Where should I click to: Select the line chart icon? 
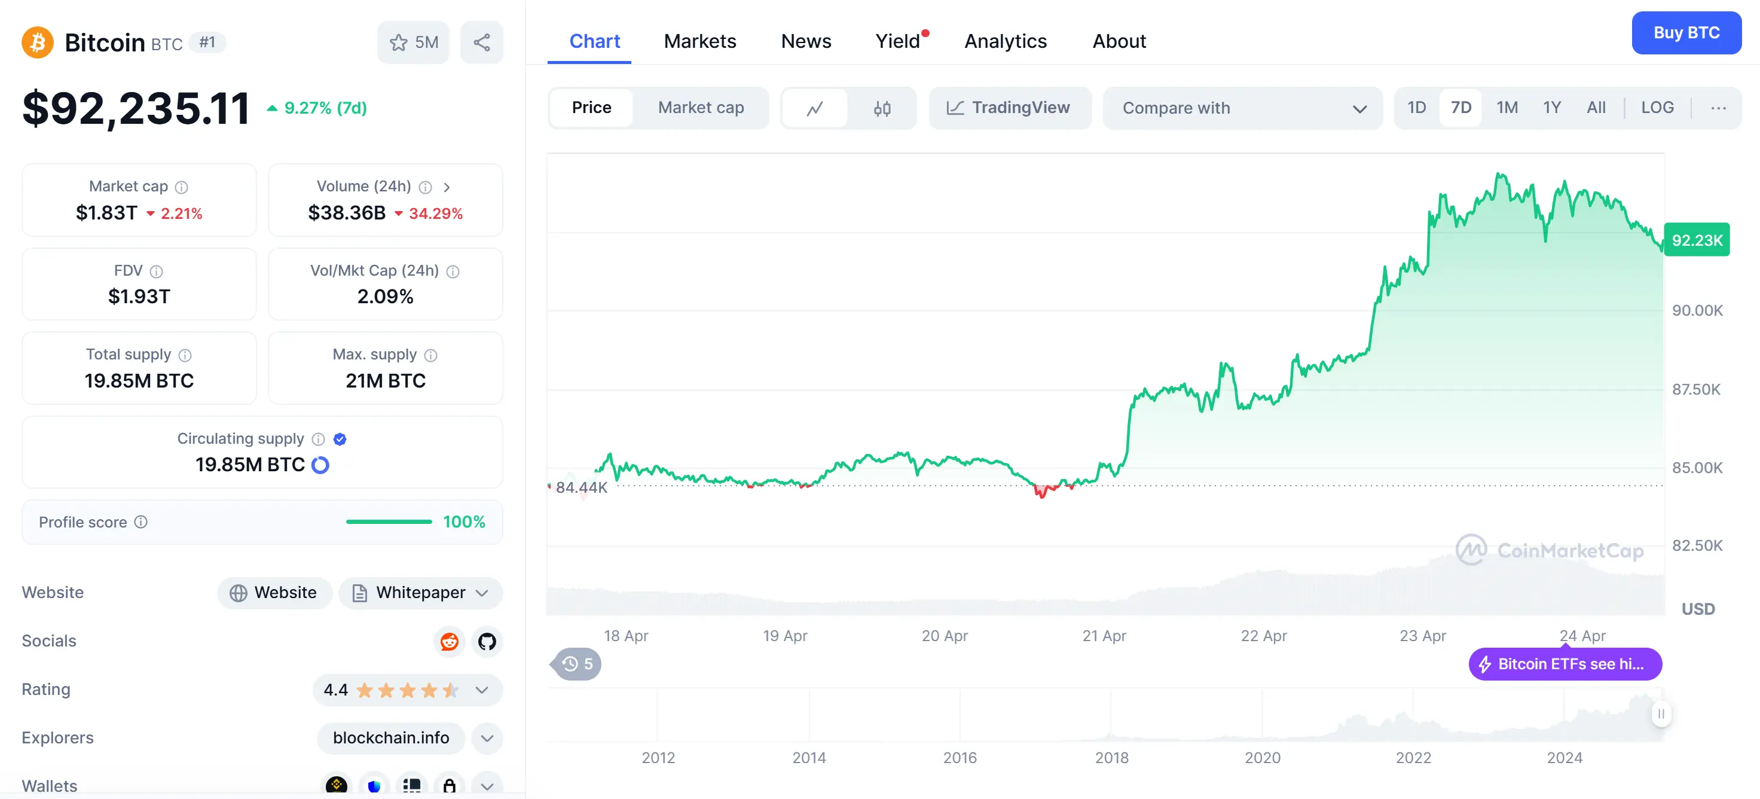pyautogui.click(x=814, y=108)
